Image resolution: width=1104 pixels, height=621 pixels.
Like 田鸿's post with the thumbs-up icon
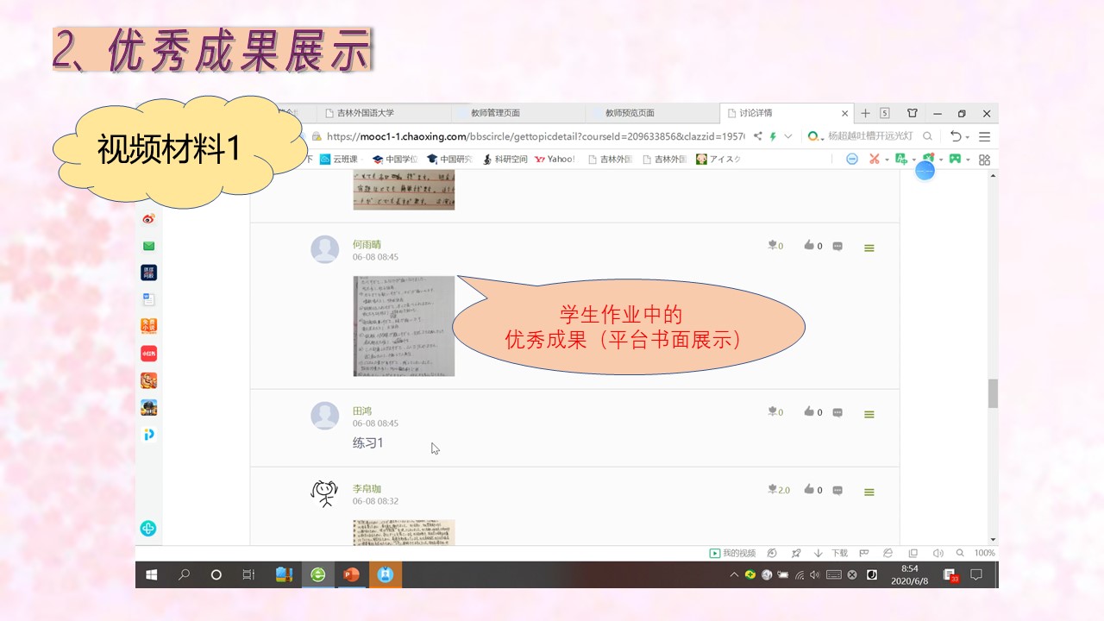pyautogui.click(x=809, y=412)
